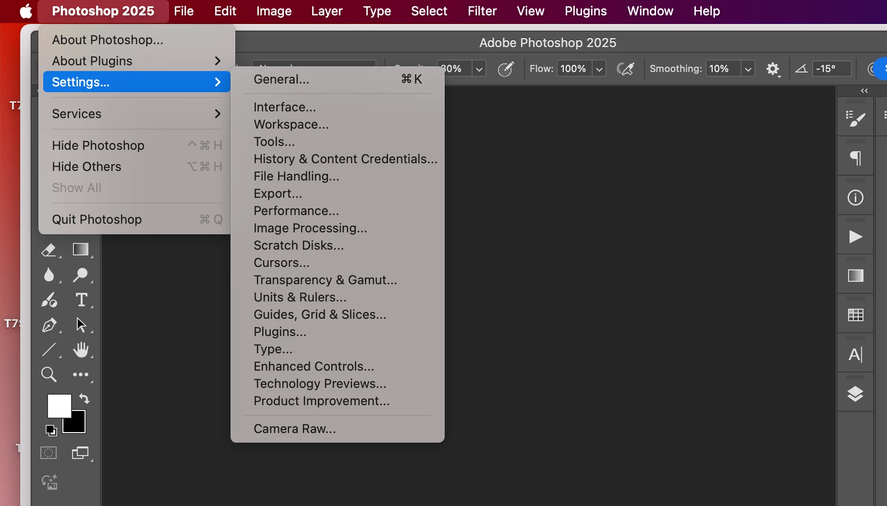Open the Paragraph panel icon
The image size is (887, 506).
[x=856, y=158]
